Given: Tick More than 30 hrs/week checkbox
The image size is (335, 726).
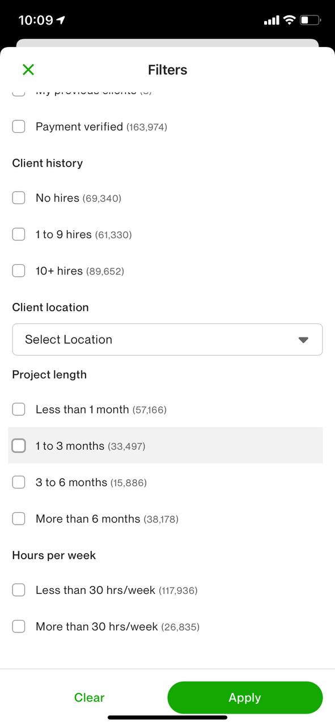Looking at the screenshot, I should pos(19,626).
